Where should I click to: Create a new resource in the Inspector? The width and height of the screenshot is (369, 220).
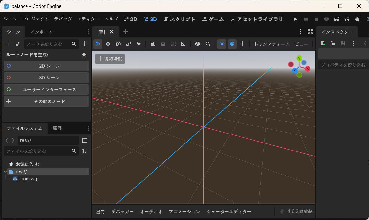pos(323,43)
